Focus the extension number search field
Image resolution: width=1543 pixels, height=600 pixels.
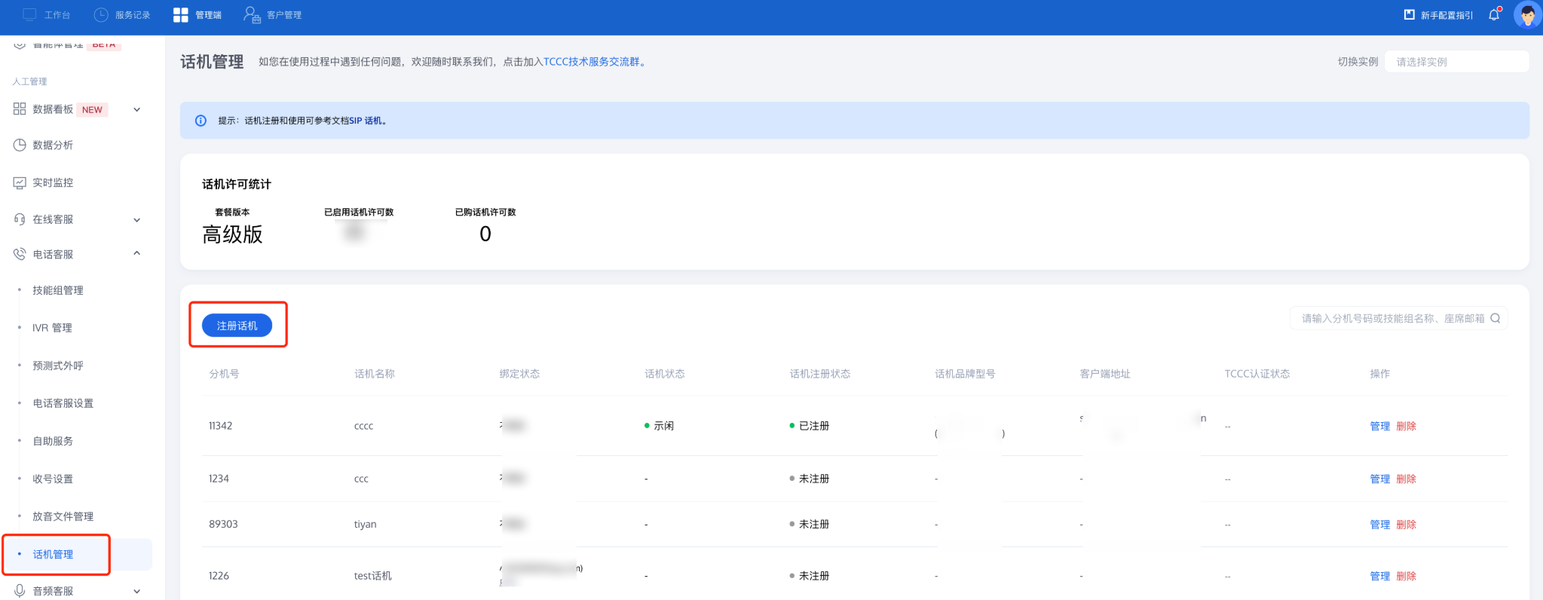[x=1391, y=319]
